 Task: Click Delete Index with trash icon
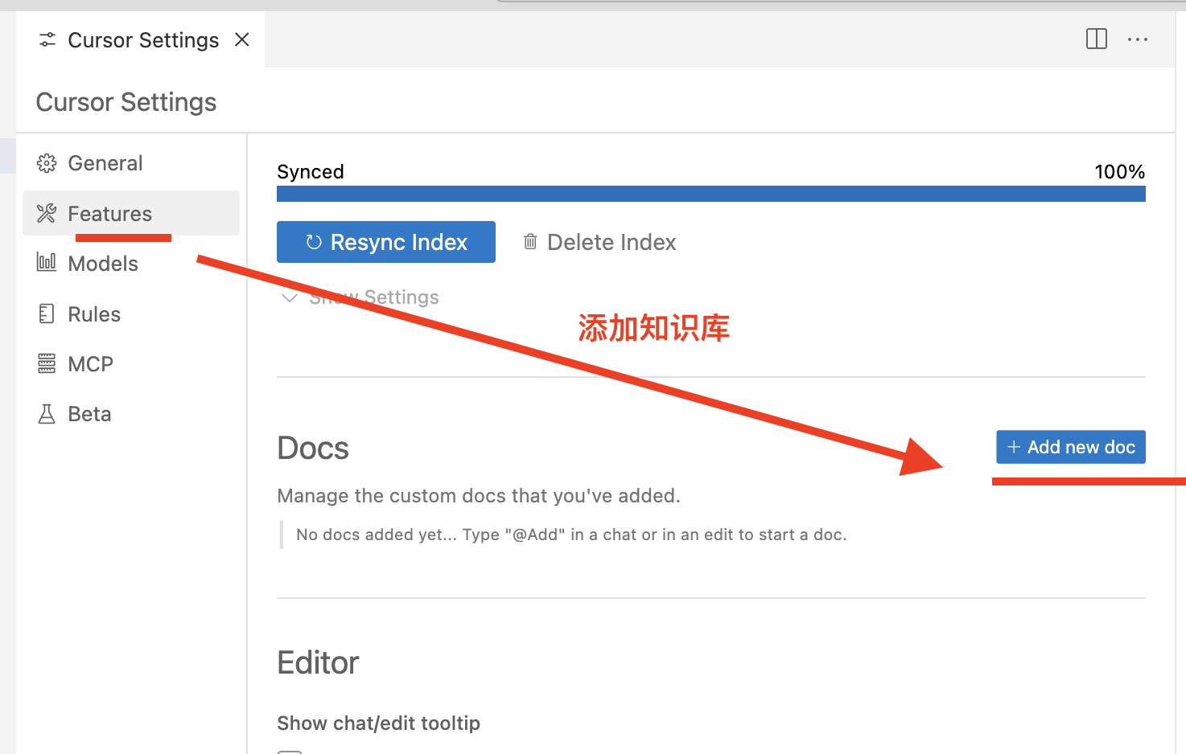click(x=599, y=242)
